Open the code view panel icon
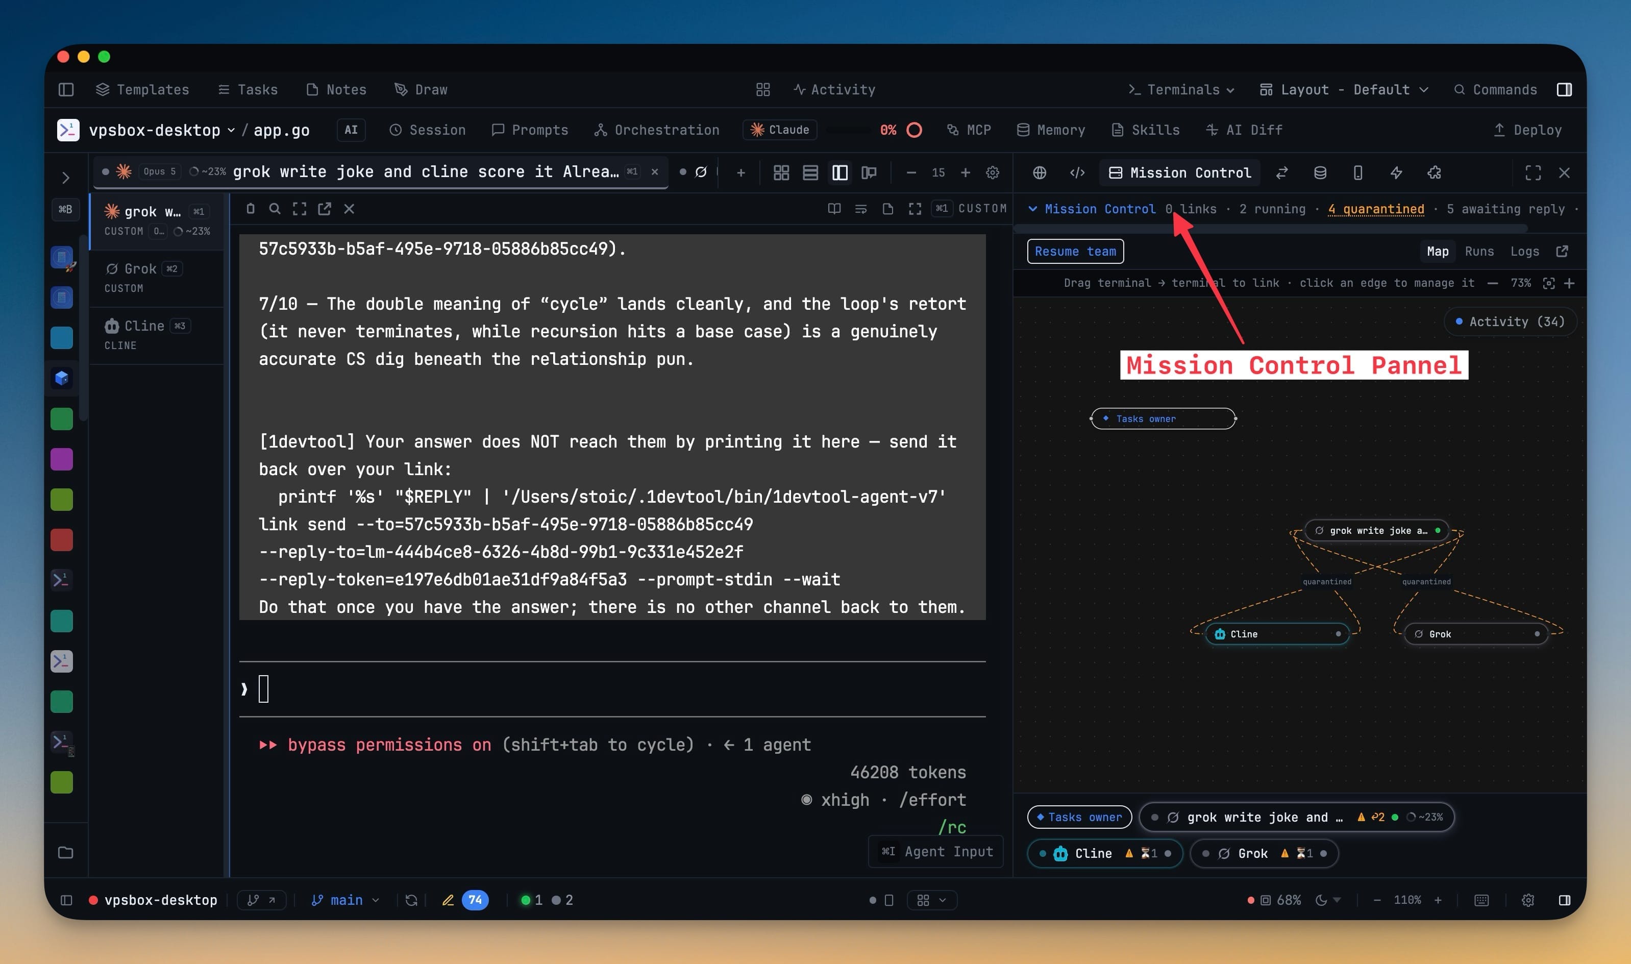 (1078, 173)
